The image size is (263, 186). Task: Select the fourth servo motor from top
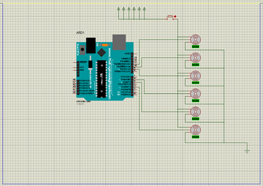tap(196, 93)
